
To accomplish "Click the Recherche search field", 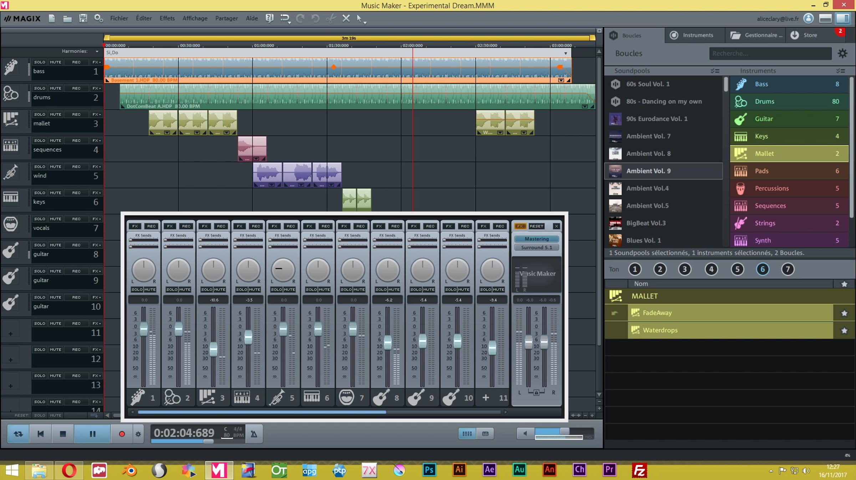I will click(770, 53).
